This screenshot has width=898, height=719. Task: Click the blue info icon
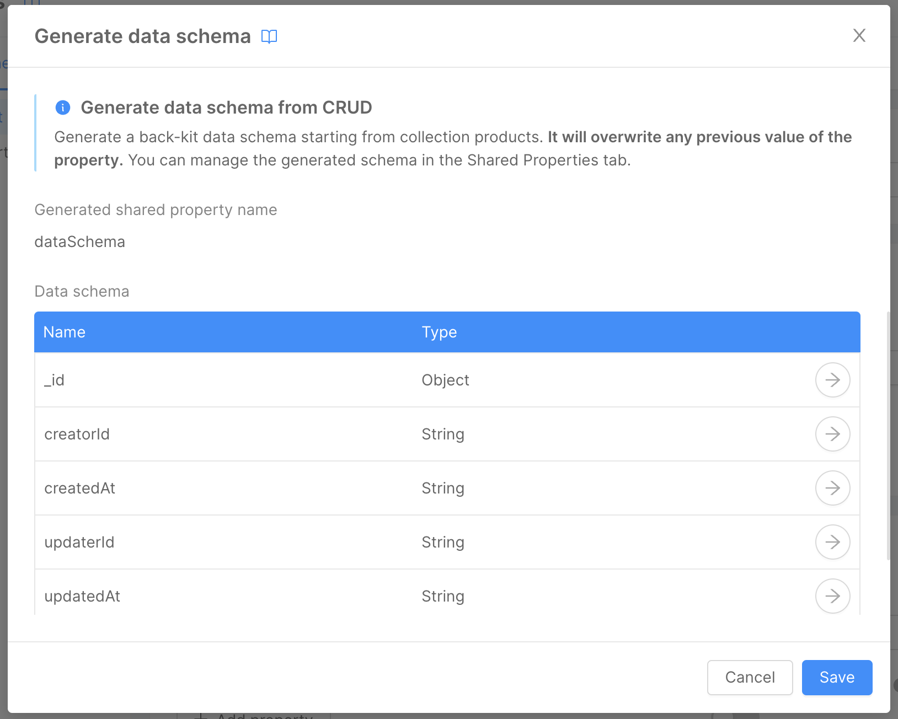63,108
